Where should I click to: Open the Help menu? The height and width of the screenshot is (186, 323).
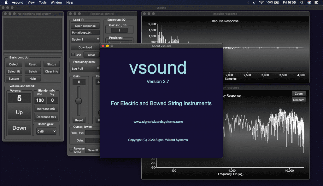70,3
